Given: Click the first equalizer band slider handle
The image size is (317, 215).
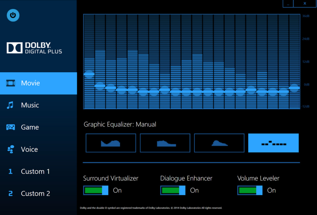Looking at the screenshot, I should (x=89, y=74).
